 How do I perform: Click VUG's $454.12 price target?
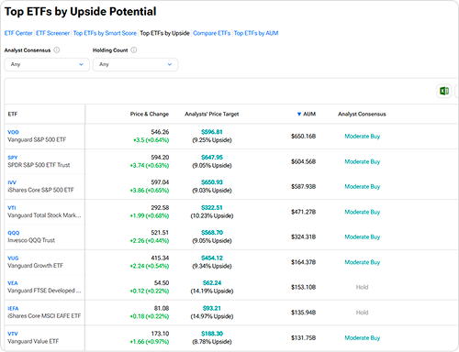tap(212, 258)
